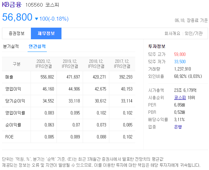Click the 2019.12. IFRS연결 column header

click(70, 64)
